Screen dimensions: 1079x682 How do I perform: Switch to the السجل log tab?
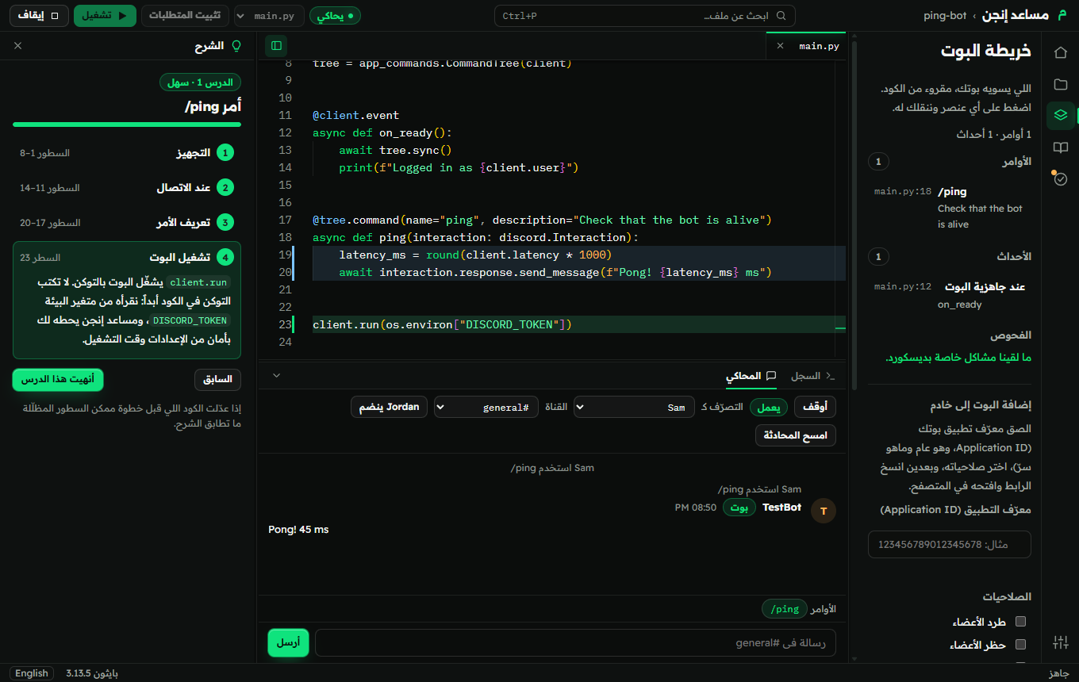click(813, 376)
